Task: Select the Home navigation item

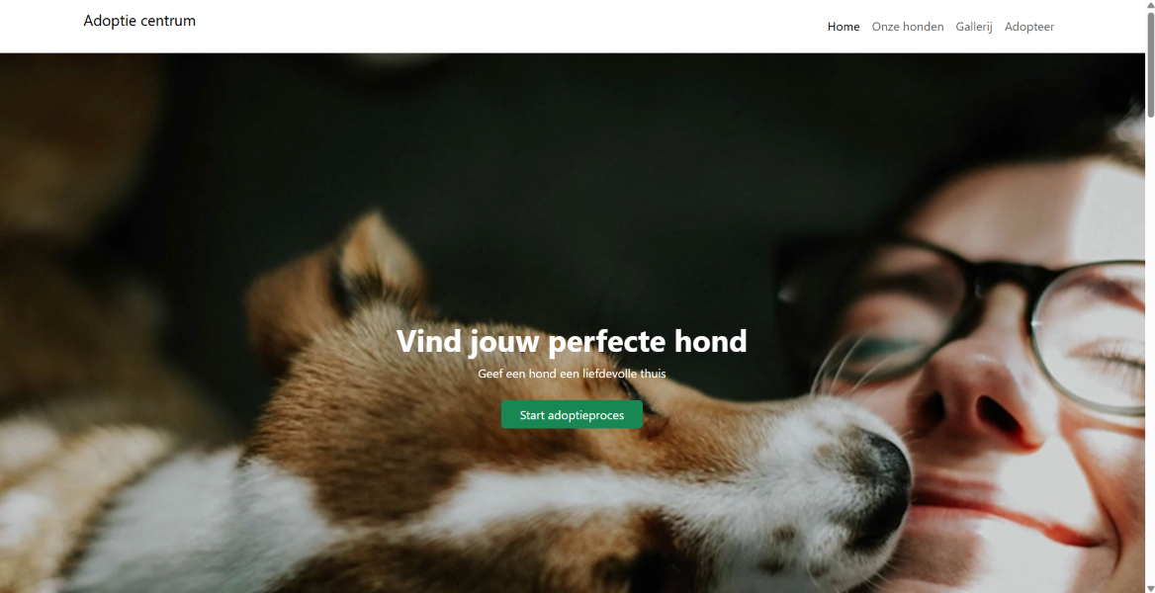Action: point(844,27)
